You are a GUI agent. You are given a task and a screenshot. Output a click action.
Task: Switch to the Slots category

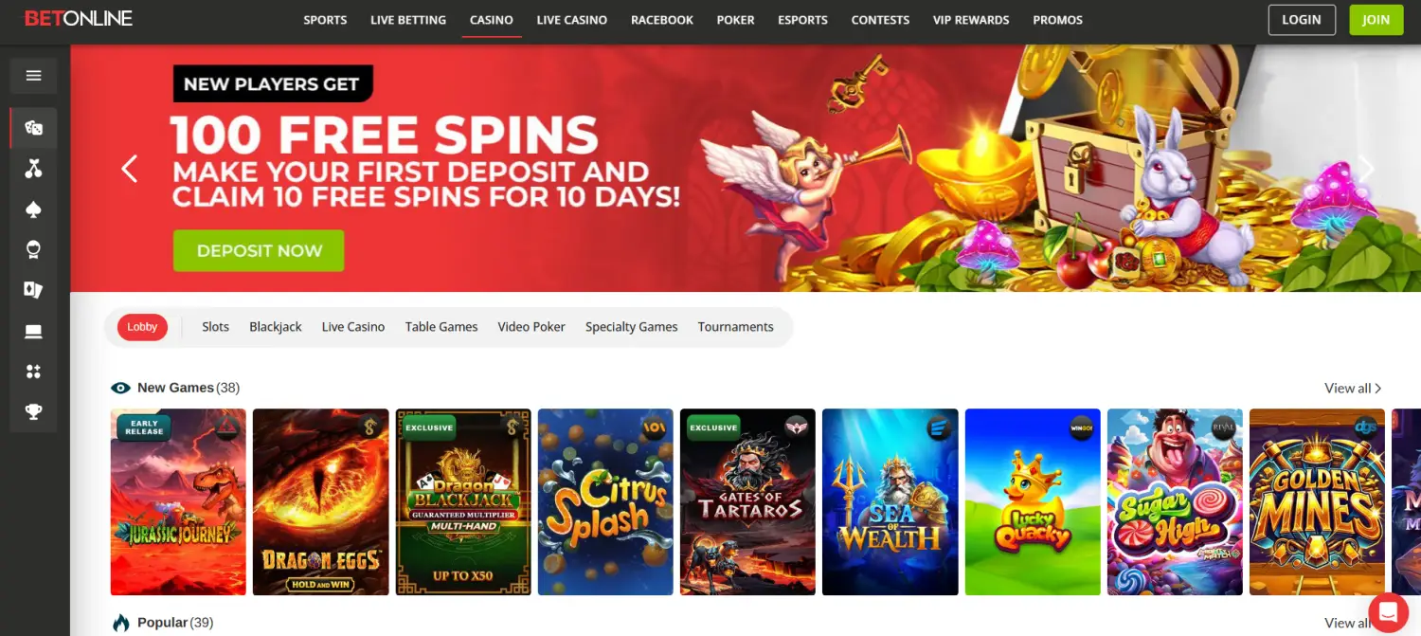coord(215,327)
